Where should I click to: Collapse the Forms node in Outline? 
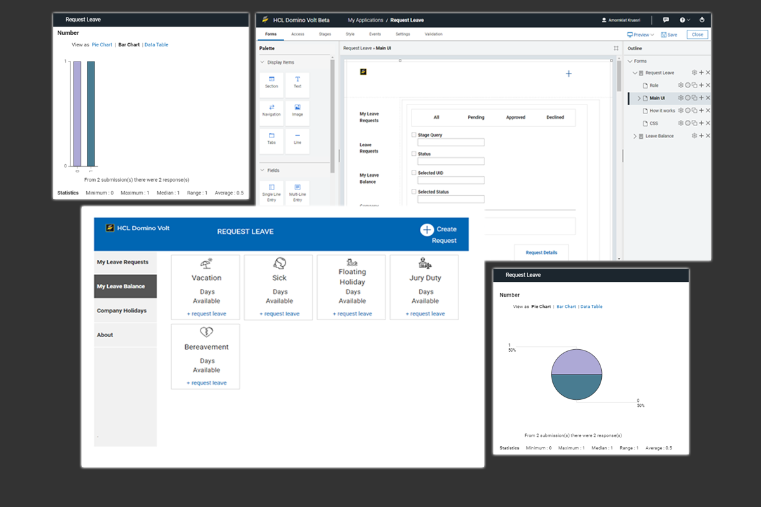[629, 61]
